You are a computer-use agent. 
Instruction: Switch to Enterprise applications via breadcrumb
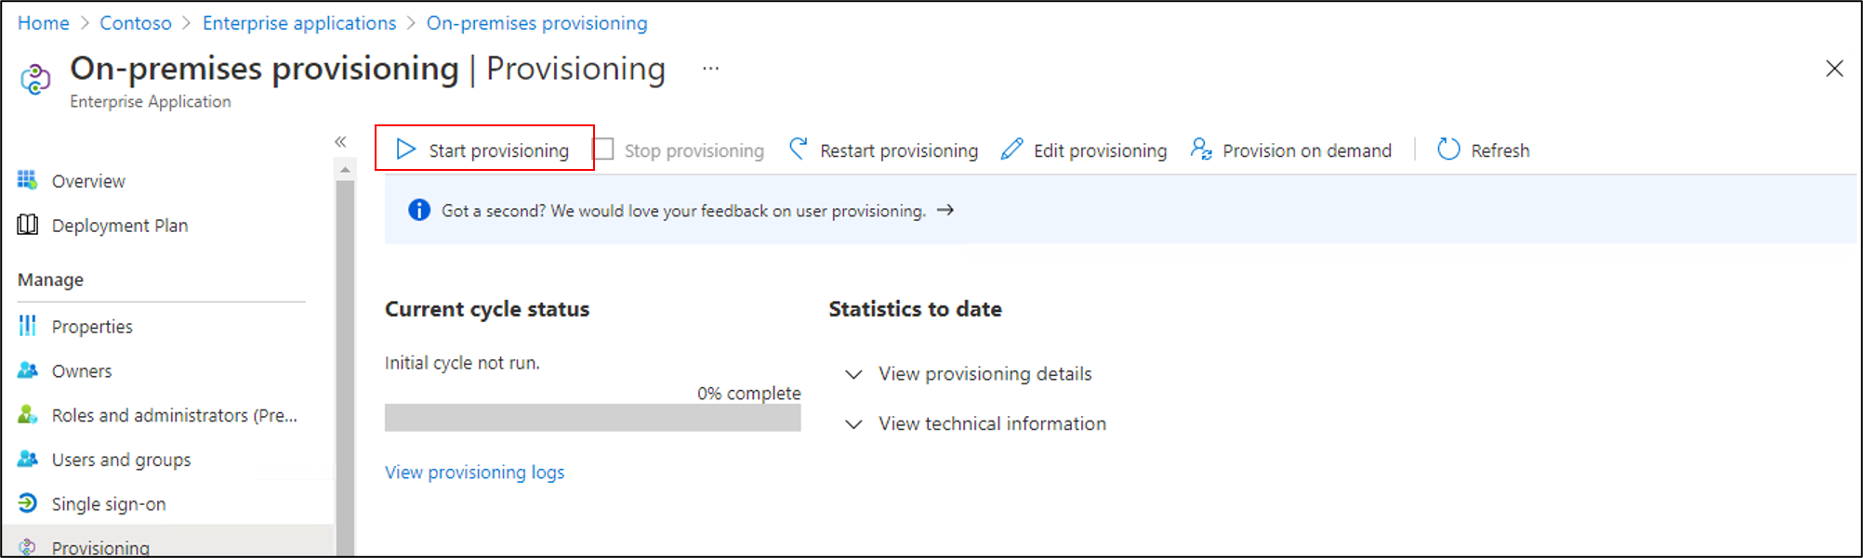point(299,22)
